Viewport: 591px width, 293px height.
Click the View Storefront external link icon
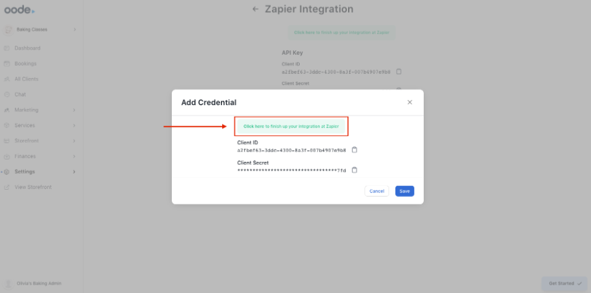(7, 187)
